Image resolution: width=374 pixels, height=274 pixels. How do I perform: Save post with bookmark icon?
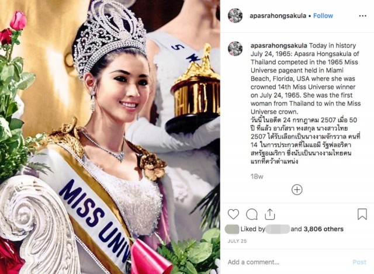(x=362, y=214)
